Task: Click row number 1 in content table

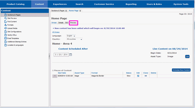Action: pyautogui.click(x=55, y=76)
